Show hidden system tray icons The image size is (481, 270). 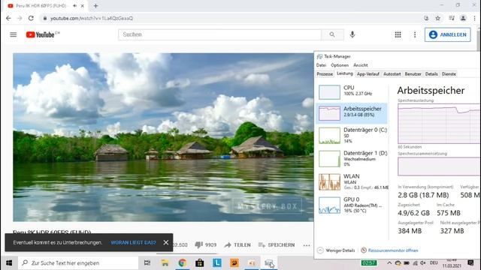(389, 263)
